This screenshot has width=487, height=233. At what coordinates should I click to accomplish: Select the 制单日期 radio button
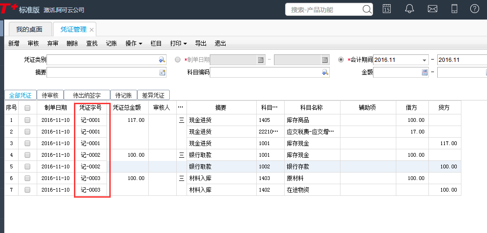(x=178, y=60)
